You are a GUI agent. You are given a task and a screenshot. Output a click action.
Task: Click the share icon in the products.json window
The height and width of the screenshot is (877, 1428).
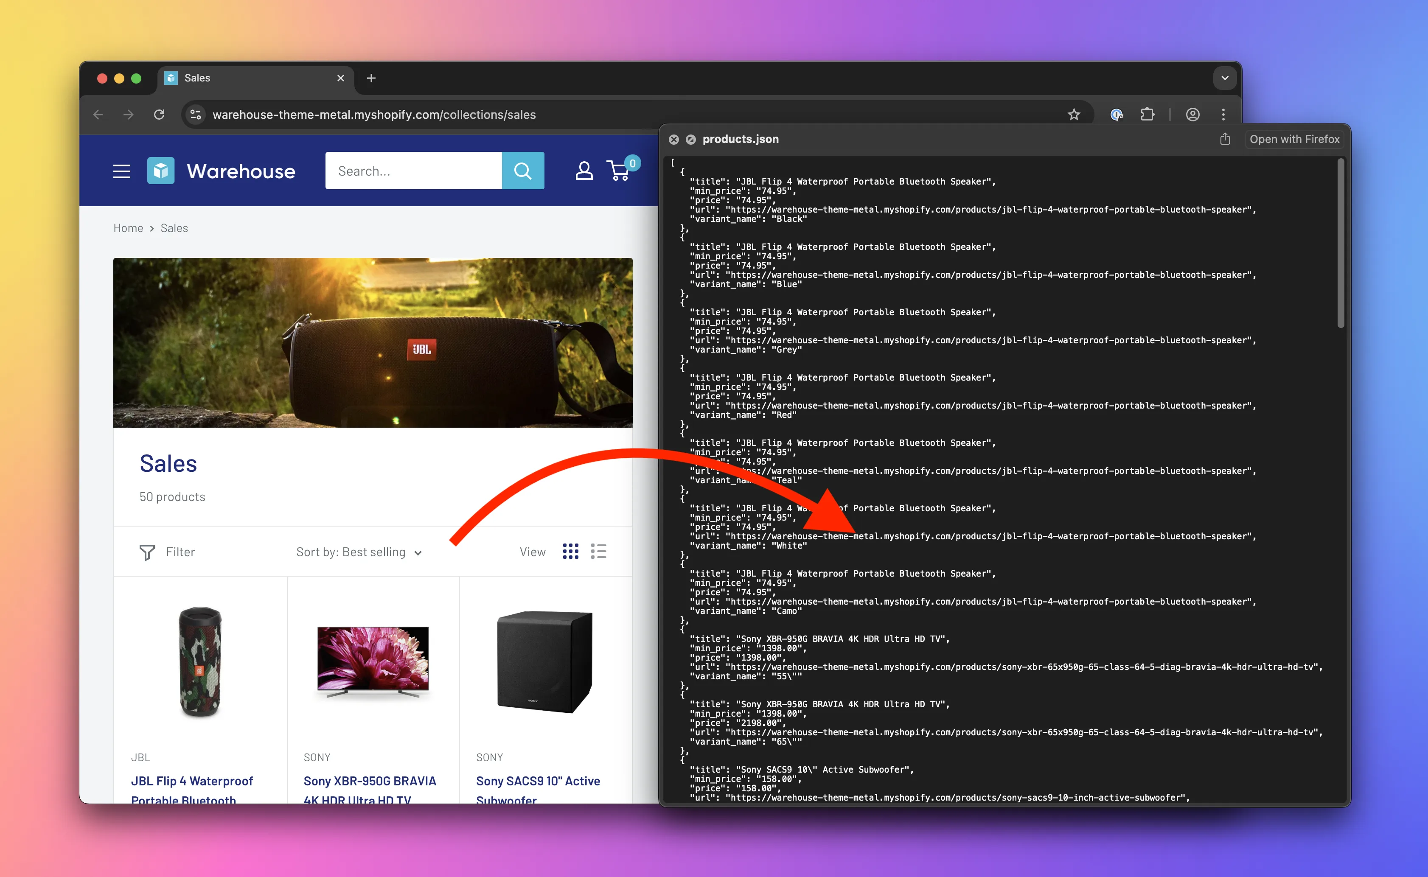pyautogui.click(x=1224, y=139)
